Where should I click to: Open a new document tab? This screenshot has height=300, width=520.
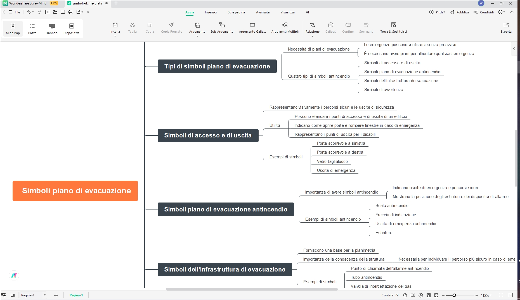(116, 3)
